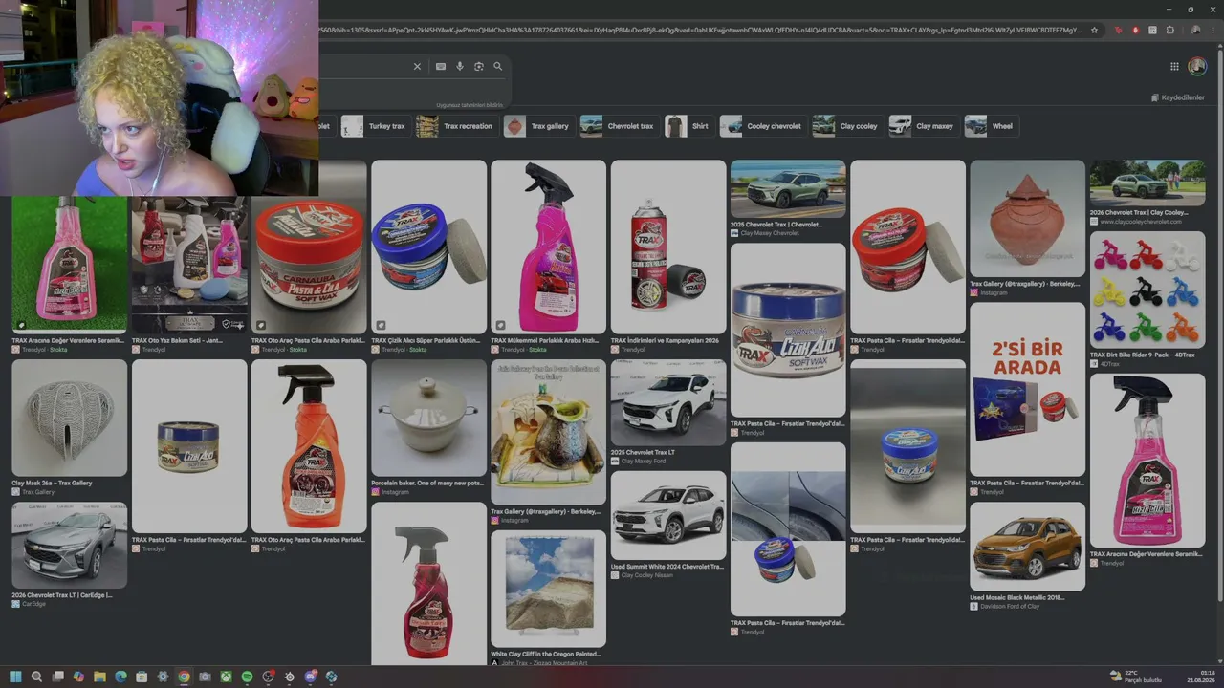Open the TRAX aerosol can with wheel image
This screenshot has width=1224, height=688.
click(668, 247)
